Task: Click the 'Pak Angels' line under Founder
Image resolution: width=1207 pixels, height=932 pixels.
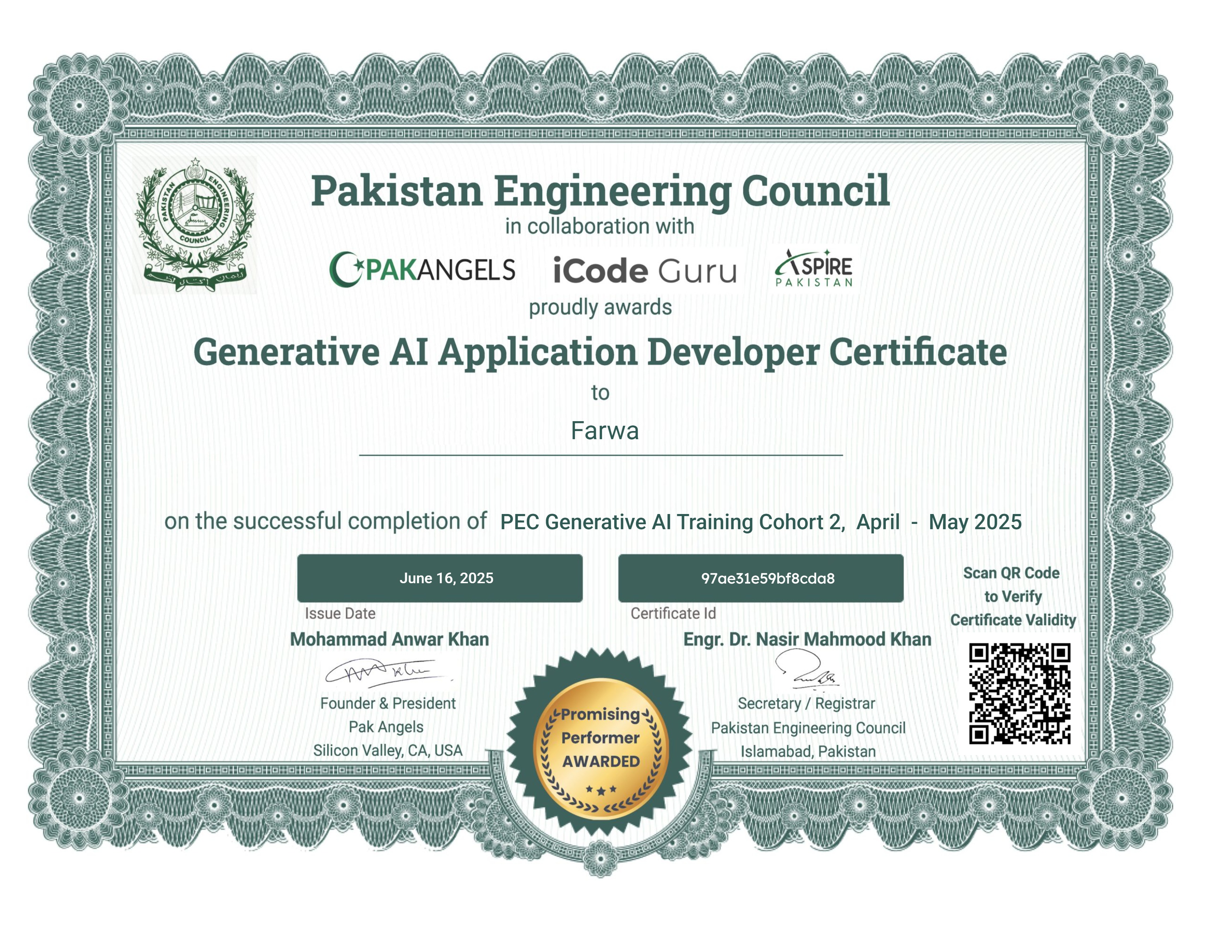Action: click(x=386, y=727)
